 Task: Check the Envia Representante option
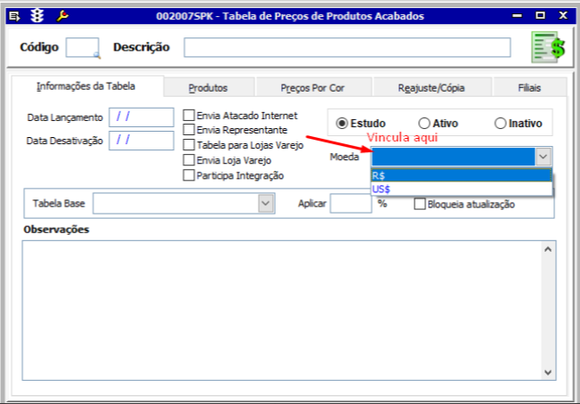click(x=189, y=130)
